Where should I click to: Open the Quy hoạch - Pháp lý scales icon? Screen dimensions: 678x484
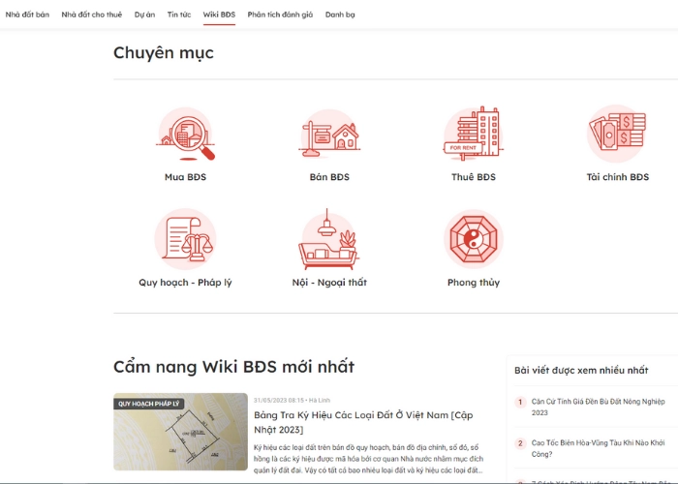tap(186, 239)
